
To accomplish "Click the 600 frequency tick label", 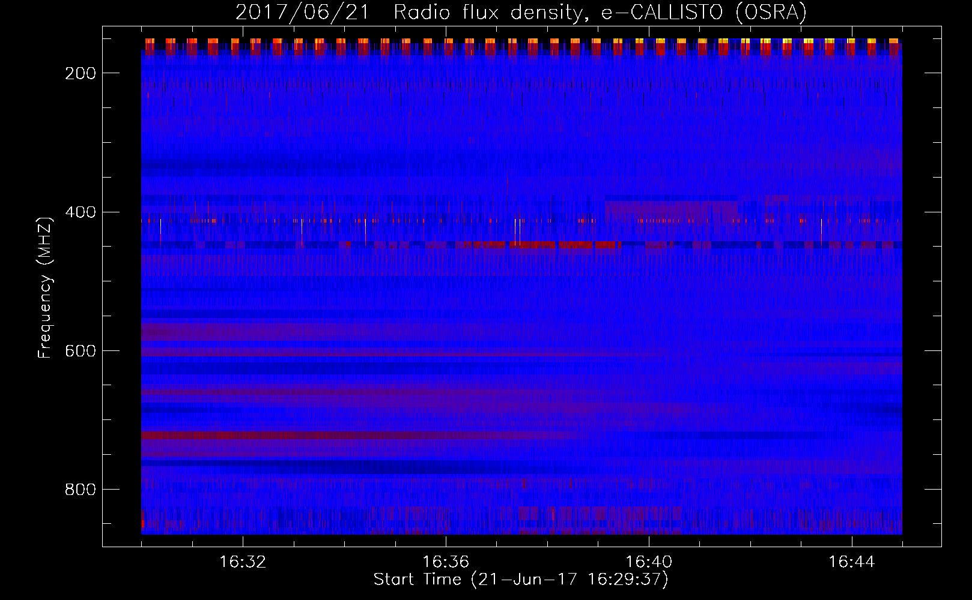I will (80, 351).
